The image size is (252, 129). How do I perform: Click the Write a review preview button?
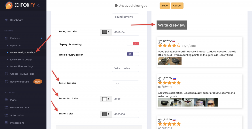(x=172, y=25)
